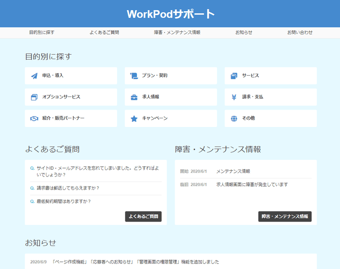
Task: Click the dark よくあるご質問 button
Action: (143, 217)
